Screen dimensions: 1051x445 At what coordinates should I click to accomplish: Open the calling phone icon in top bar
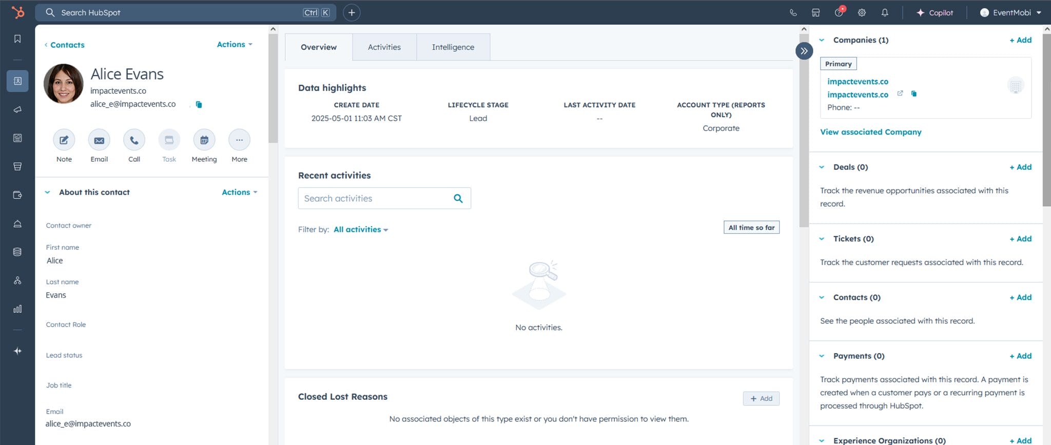point(793,13)
